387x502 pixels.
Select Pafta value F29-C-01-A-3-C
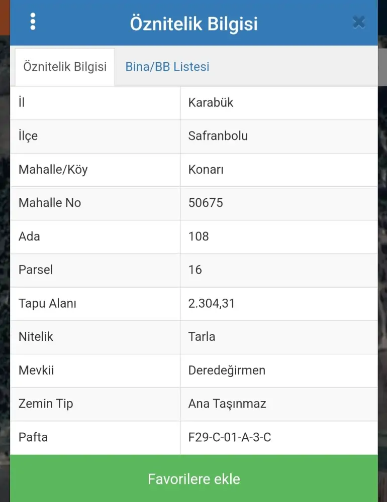230,437
